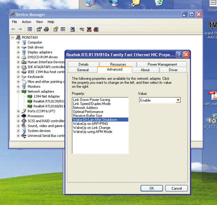Select the Disk drives category icon

point(24,48)
